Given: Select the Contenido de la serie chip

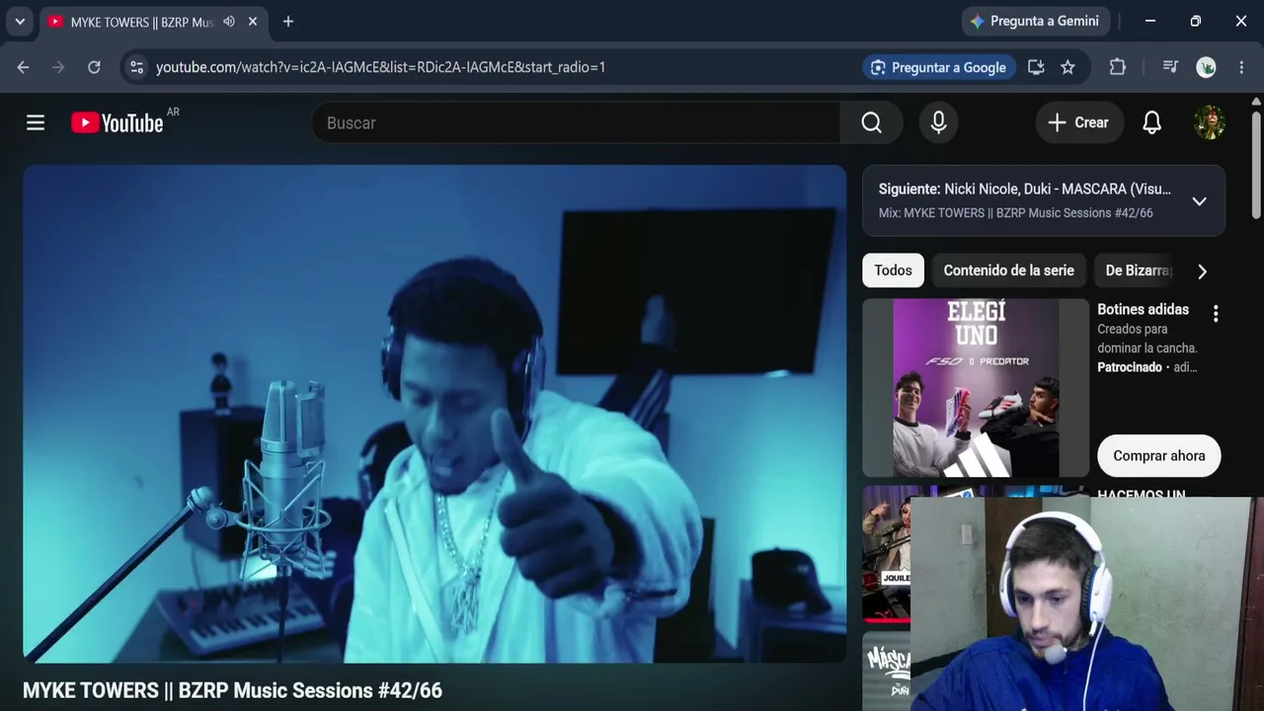Looking at the screenshot, I should 1008,271.
